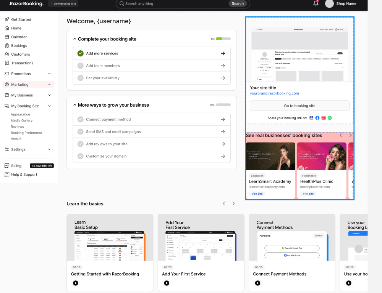382x293 pixels.
Task: Expand the Settings sidebar menu
Action: [49, 149]
